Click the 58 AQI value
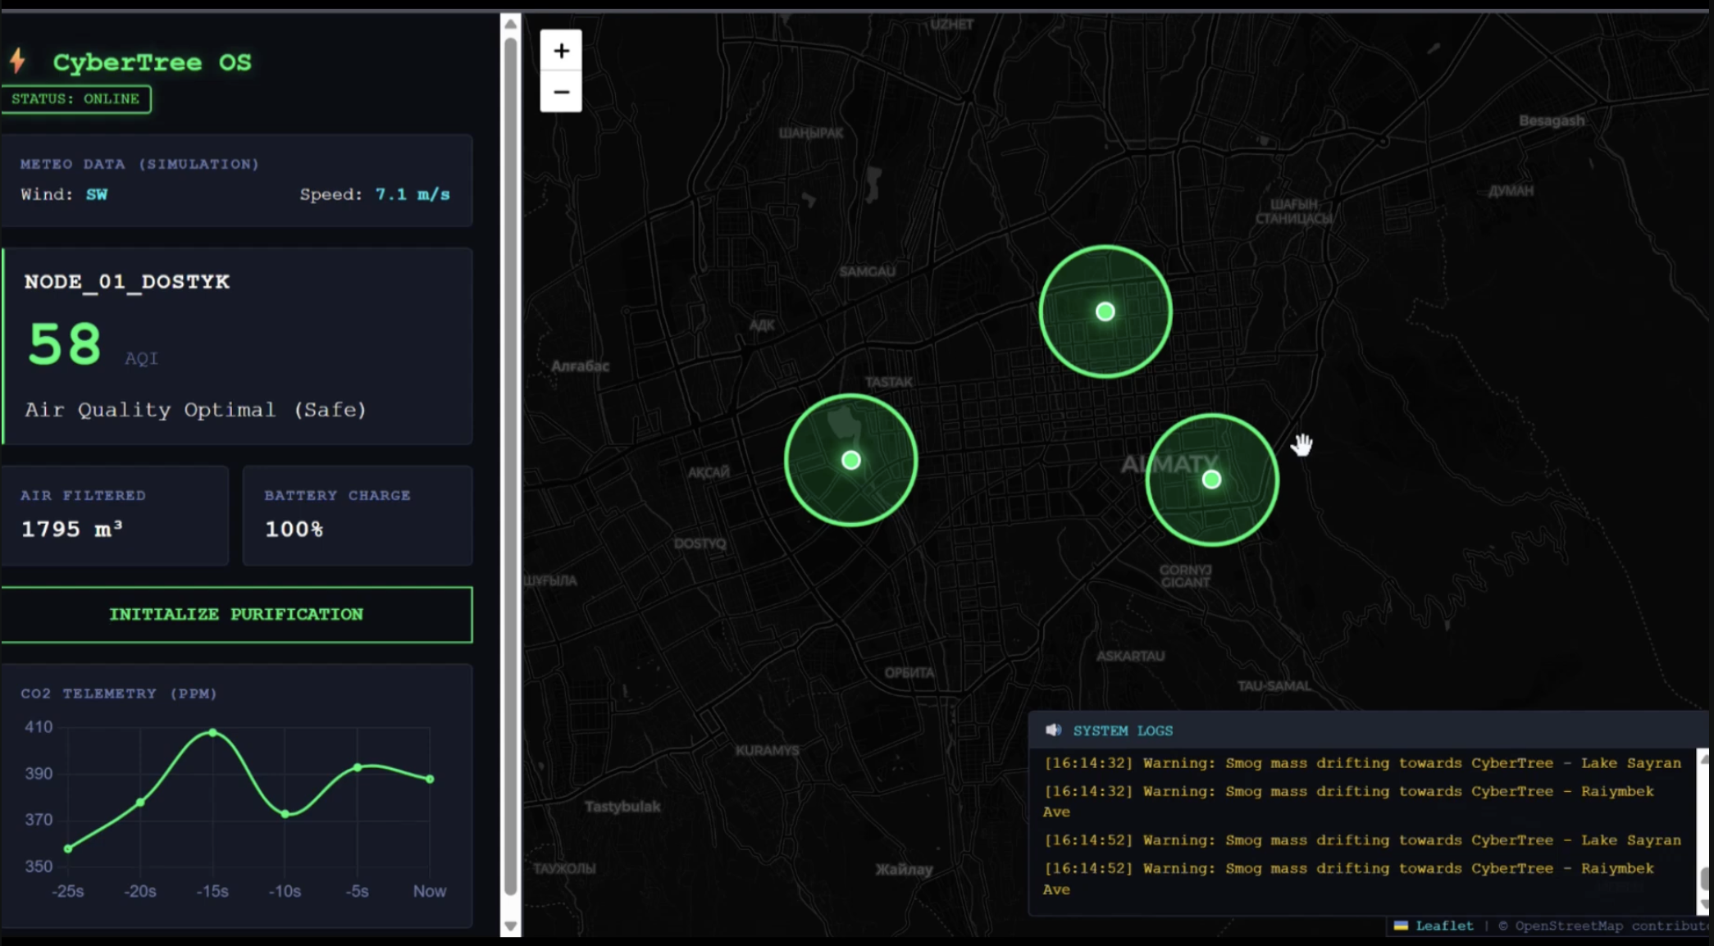 [x=65, y=344]
